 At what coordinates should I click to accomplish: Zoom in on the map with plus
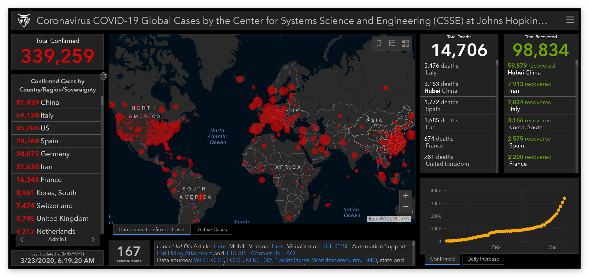tap(406, 195)
